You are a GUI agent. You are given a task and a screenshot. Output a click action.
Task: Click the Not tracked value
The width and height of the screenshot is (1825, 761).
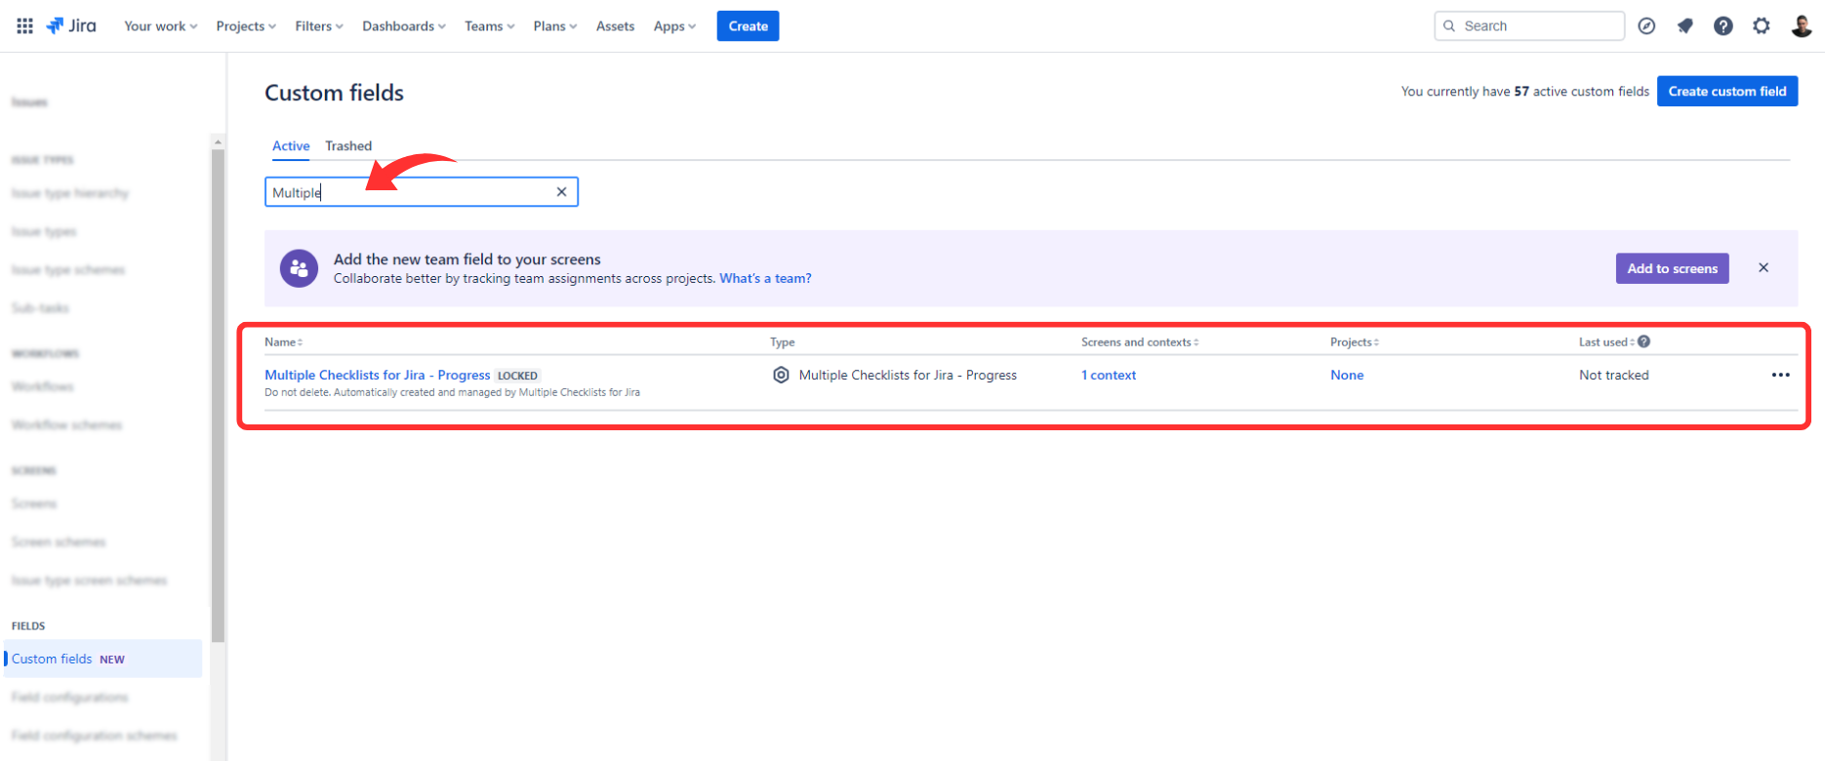pyautogui.click(x=1614, y=375)
